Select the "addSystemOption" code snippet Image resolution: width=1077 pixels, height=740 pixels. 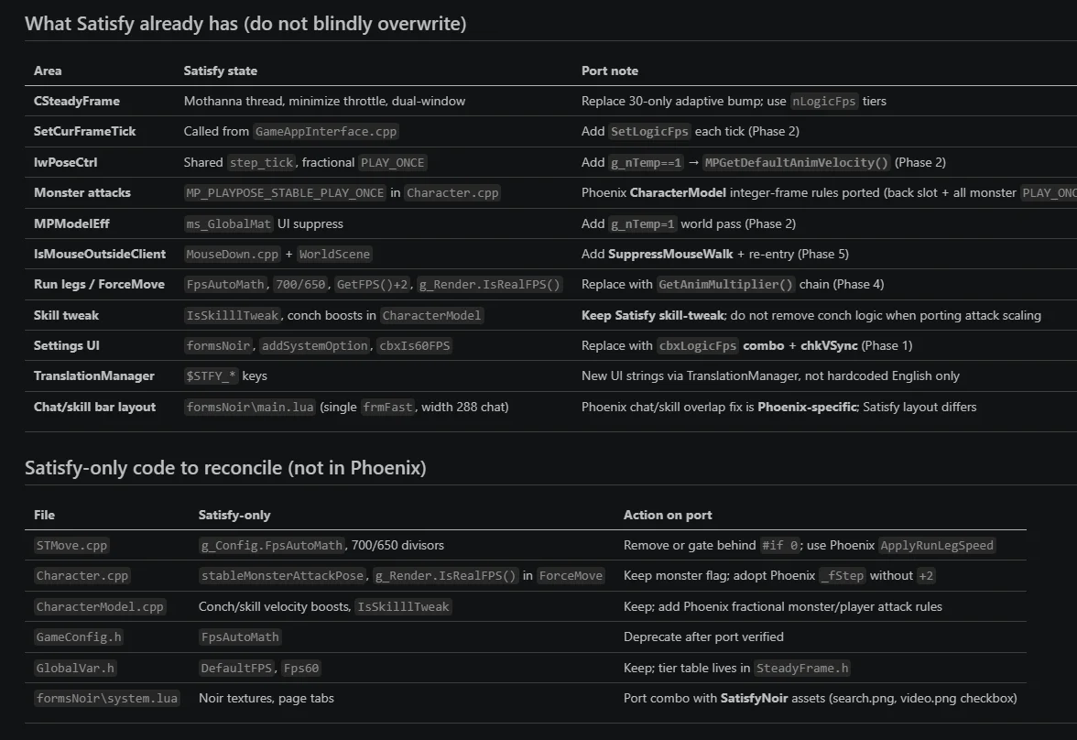pyautogui.click(x=315, y=345)
